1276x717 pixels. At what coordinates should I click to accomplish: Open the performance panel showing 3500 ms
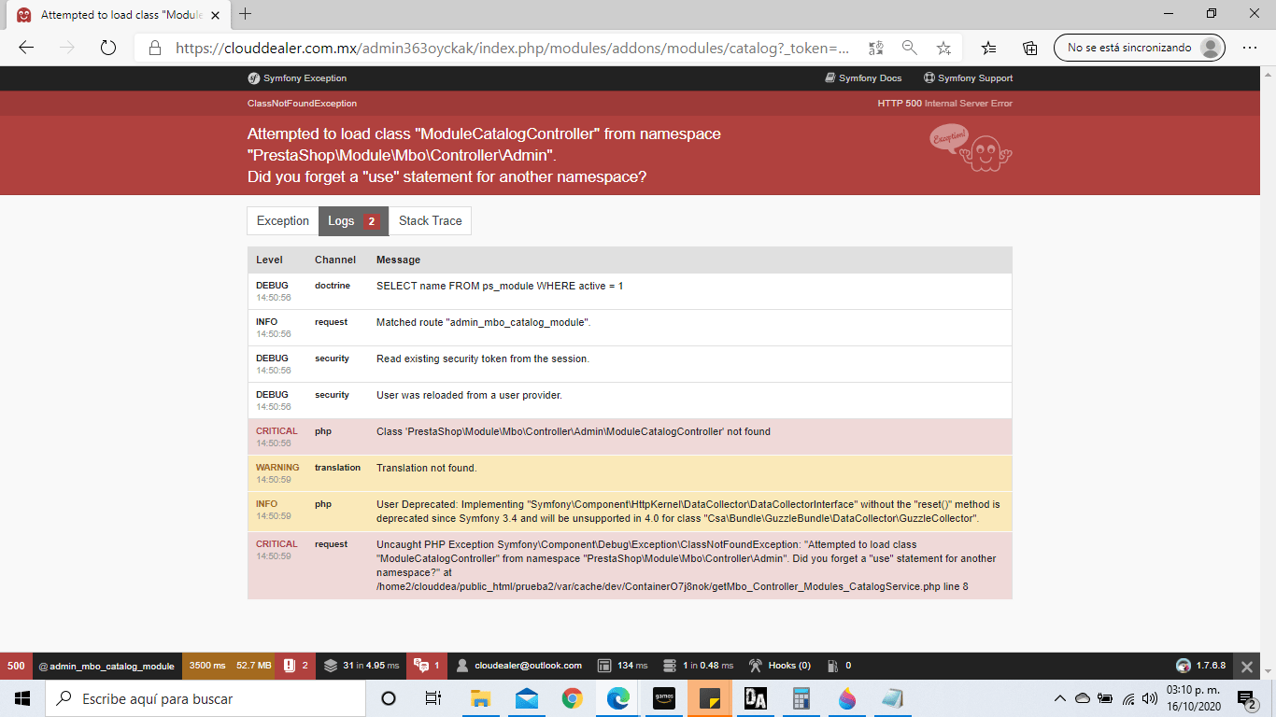click(x=230, y=666)
